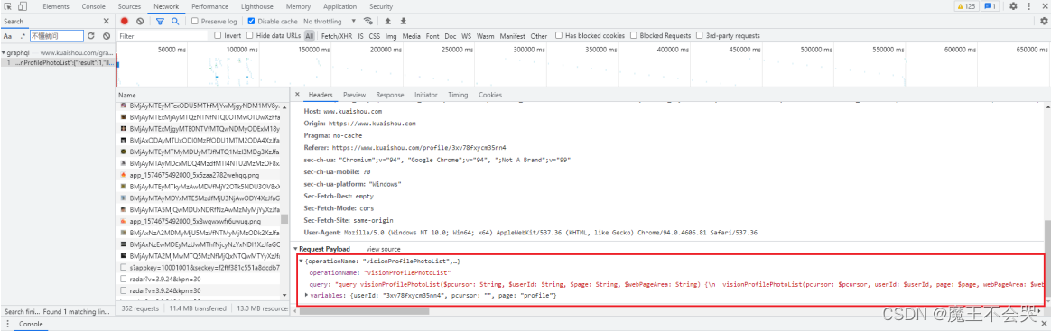The width and height of the screenshot is (1051, 331).
Task: Open the Lighthouse tab
Action: 256,6
